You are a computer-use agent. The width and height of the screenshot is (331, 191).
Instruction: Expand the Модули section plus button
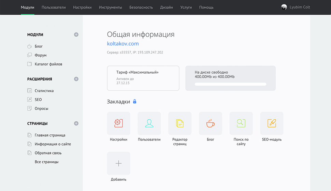pos(76,34)
